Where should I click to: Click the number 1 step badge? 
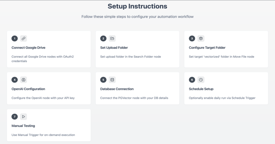click(14, 38)
